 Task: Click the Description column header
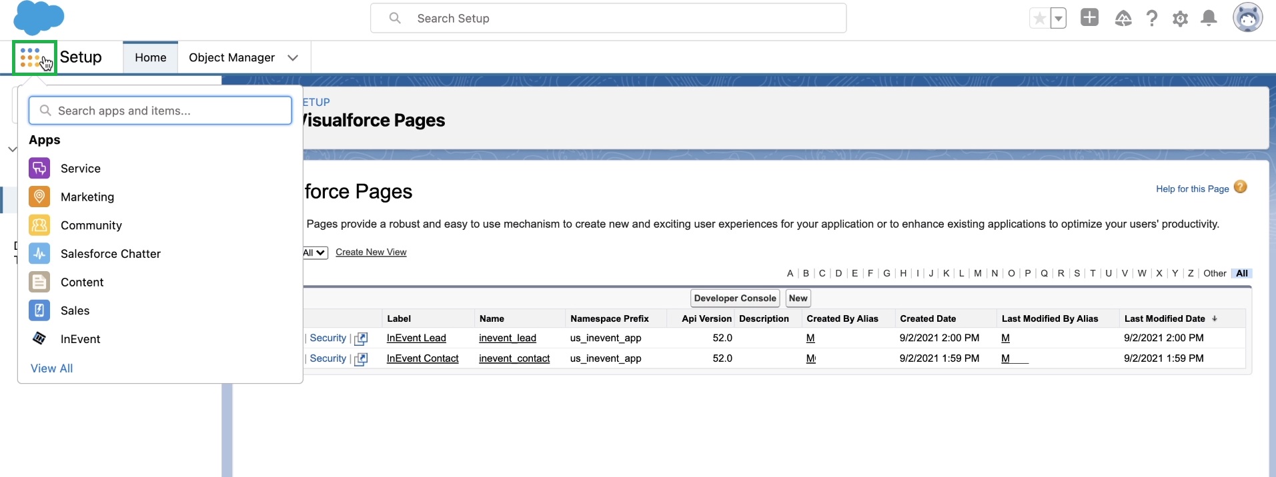tap(764, 318)
